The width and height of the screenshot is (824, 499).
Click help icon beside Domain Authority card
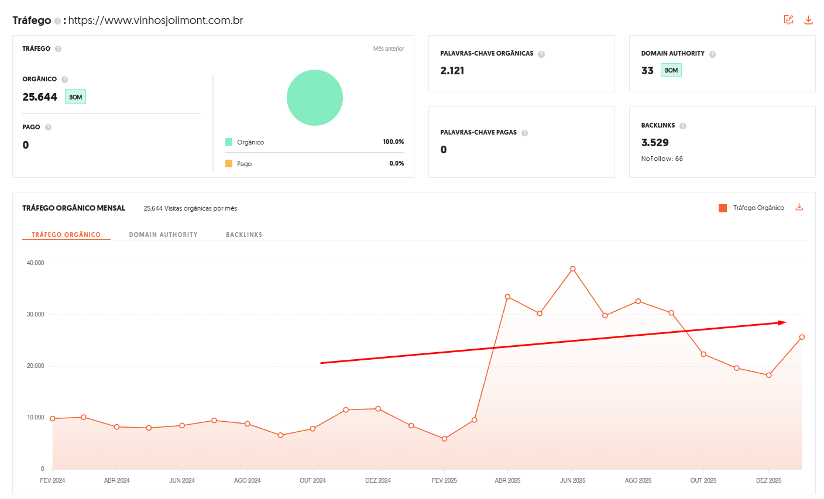pos(712,54)
